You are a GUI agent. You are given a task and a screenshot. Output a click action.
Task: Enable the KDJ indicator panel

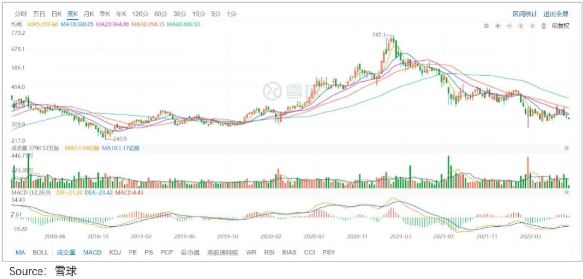pos(115,252)
